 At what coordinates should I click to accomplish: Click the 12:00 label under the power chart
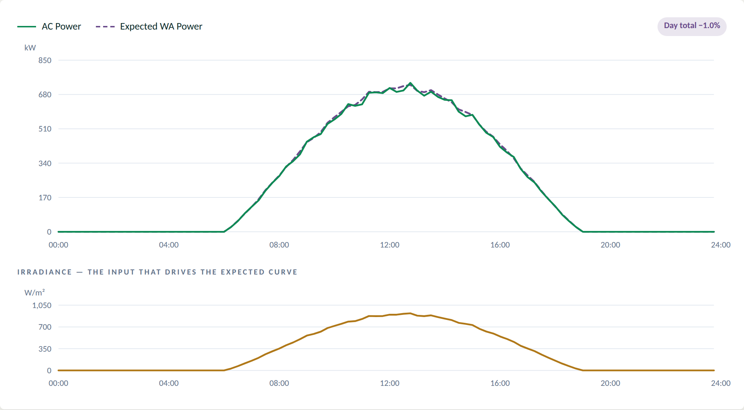390,245
